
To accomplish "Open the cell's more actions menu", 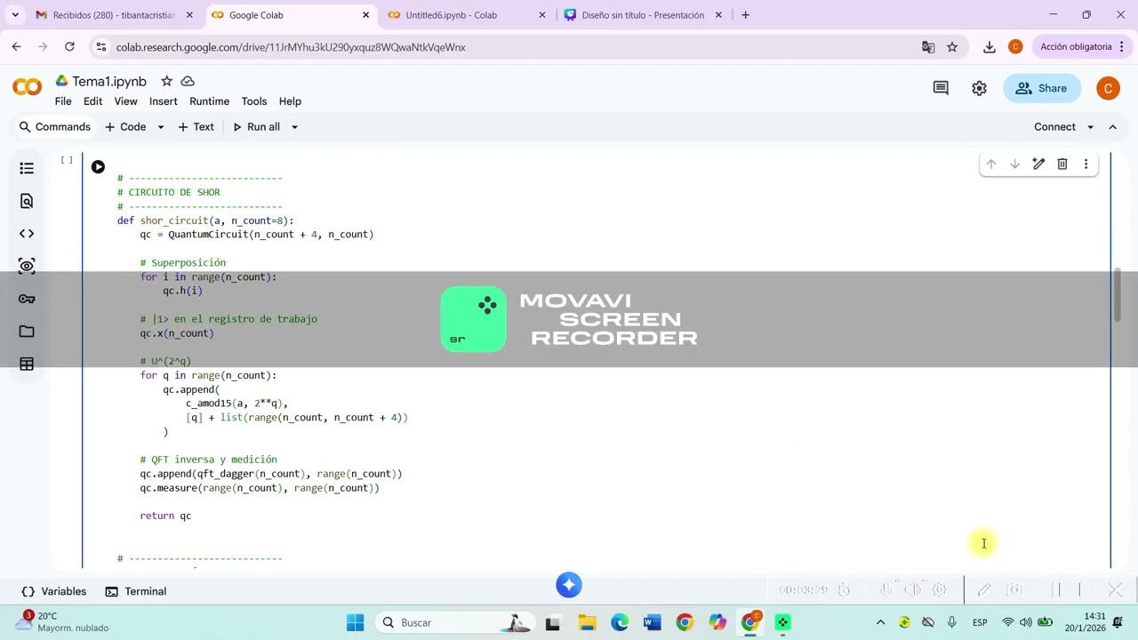I will [x=1086, y=164].
